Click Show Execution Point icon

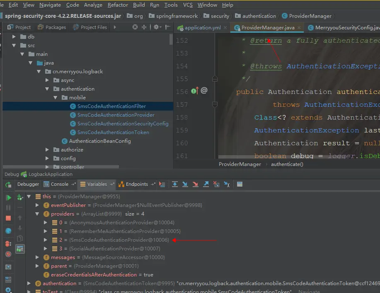pyautogui.click(x=162, y=184)
